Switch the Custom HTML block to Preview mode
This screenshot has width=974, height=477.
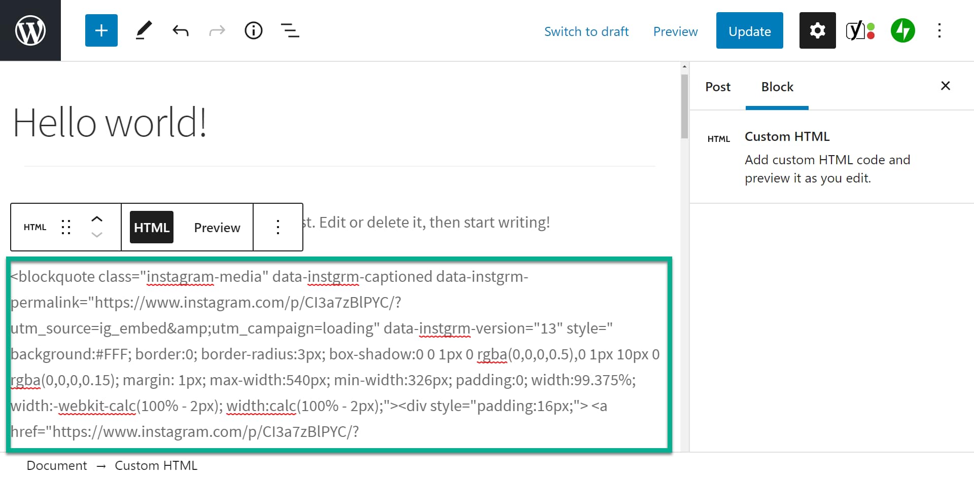coord(217,227)
